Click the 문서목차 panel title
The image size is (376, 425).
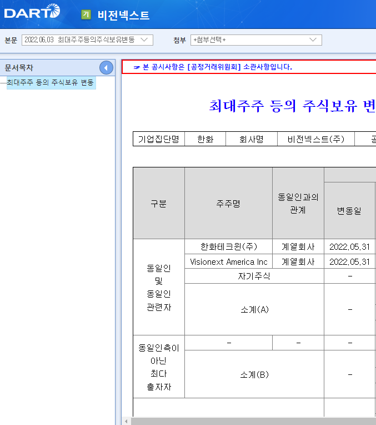19,68
